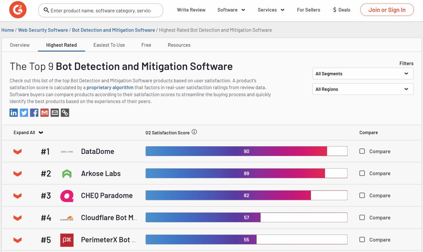Check Compare for Arkose Labs
The image size is (423, 252).
(362, 173)
